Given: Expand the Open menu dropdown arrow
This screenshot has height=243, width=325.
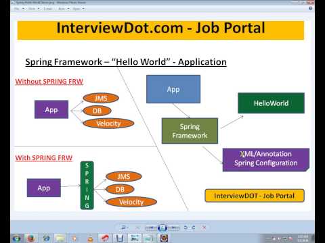Looking at the screenshot, I should (x=83, y=9).
